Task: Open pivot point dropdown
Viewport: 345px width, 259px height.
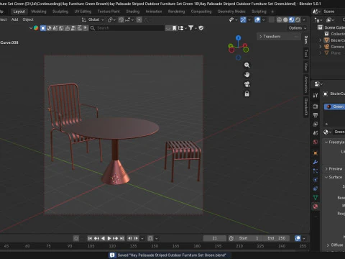Action: pyautogui.click(x=111, y=19)
